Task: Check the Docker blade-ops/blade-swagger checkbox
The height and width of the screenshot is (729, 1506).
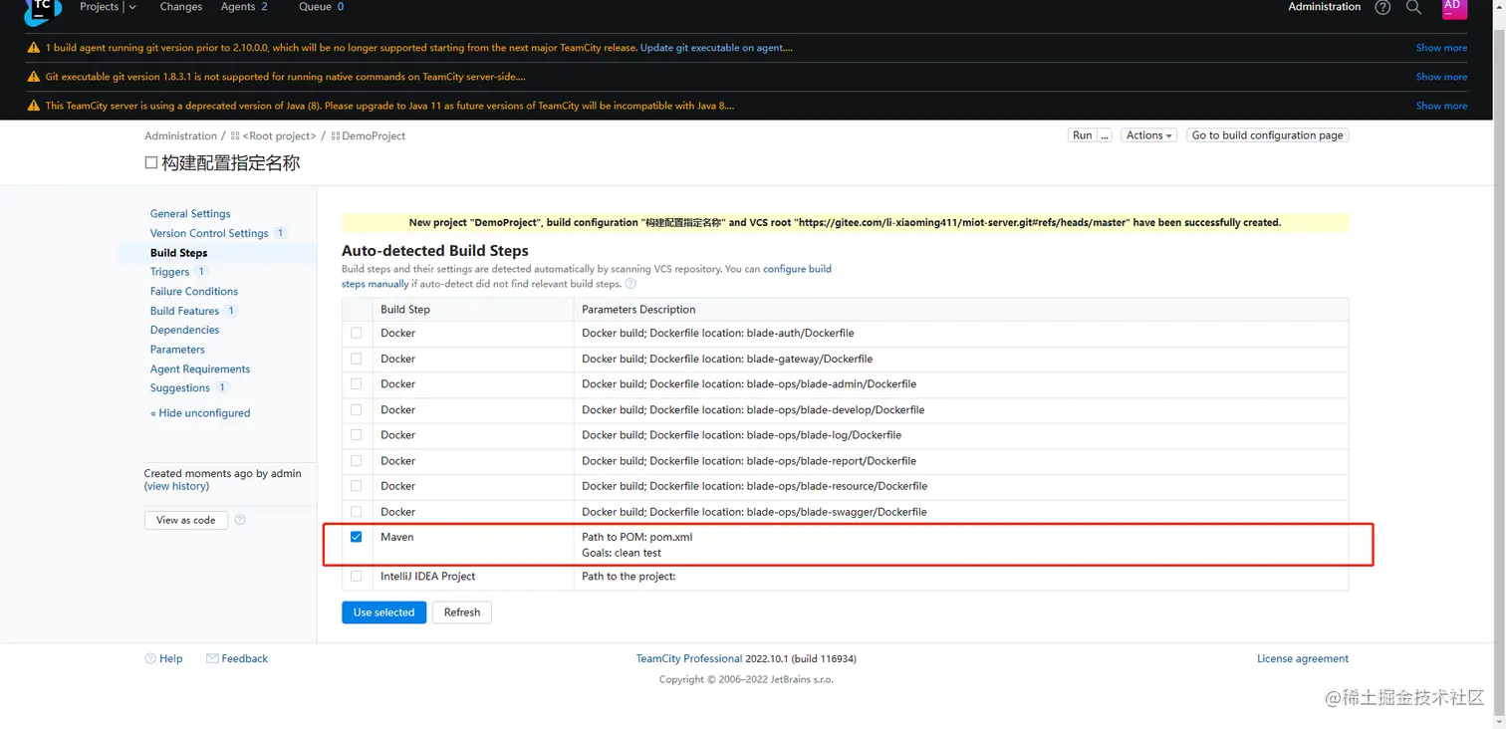Action: 357,512
